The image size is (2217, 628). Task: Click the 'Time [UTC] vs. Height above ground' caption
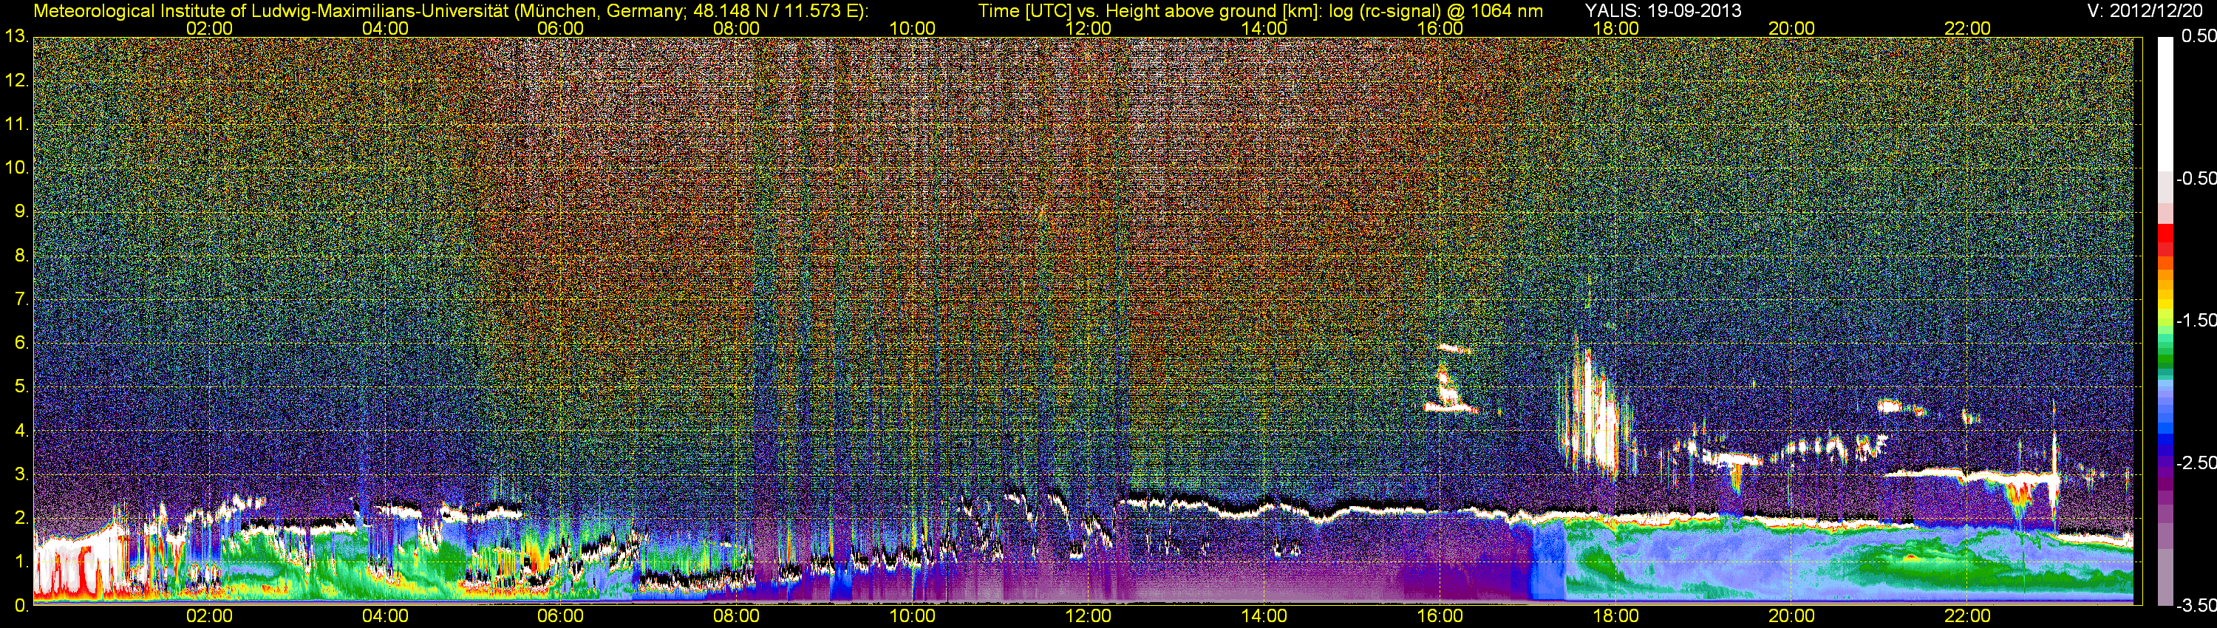pos(1260,10)
